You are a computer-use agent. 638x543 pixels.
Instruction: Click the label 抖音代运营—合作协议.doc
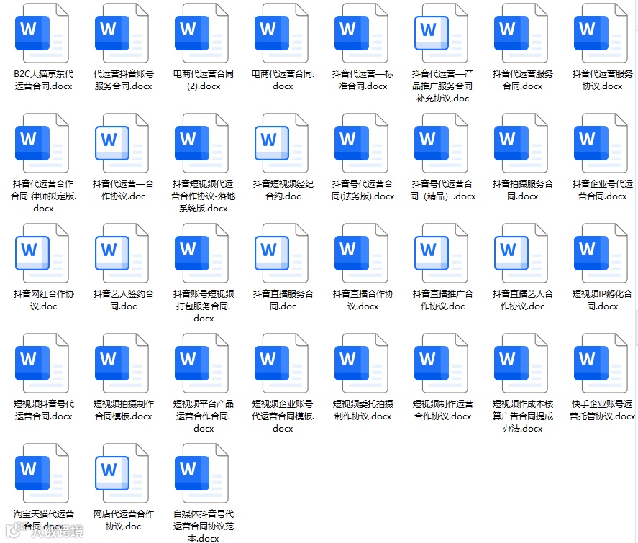[123, 190]
